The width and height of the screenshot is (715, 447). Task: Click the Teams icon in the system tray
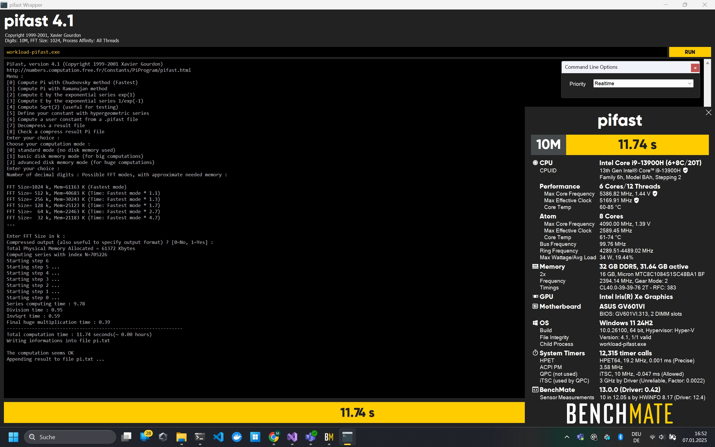[x=580, y=437]
